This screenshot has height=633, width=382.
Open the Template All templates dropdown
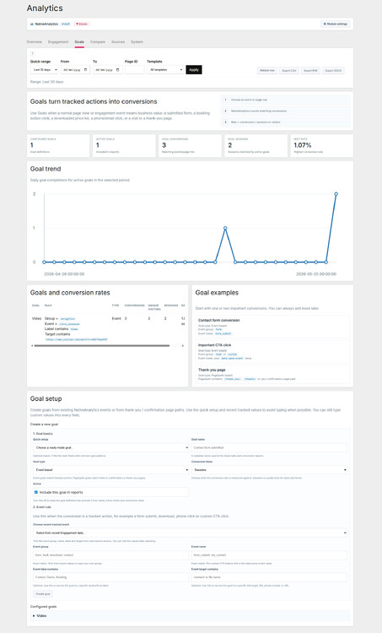point(165,70)
